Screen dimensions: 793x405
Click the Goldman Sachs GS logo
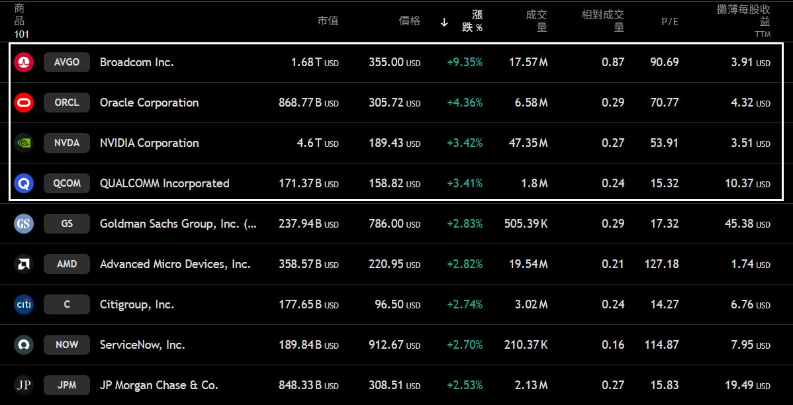tap(24, 224)
